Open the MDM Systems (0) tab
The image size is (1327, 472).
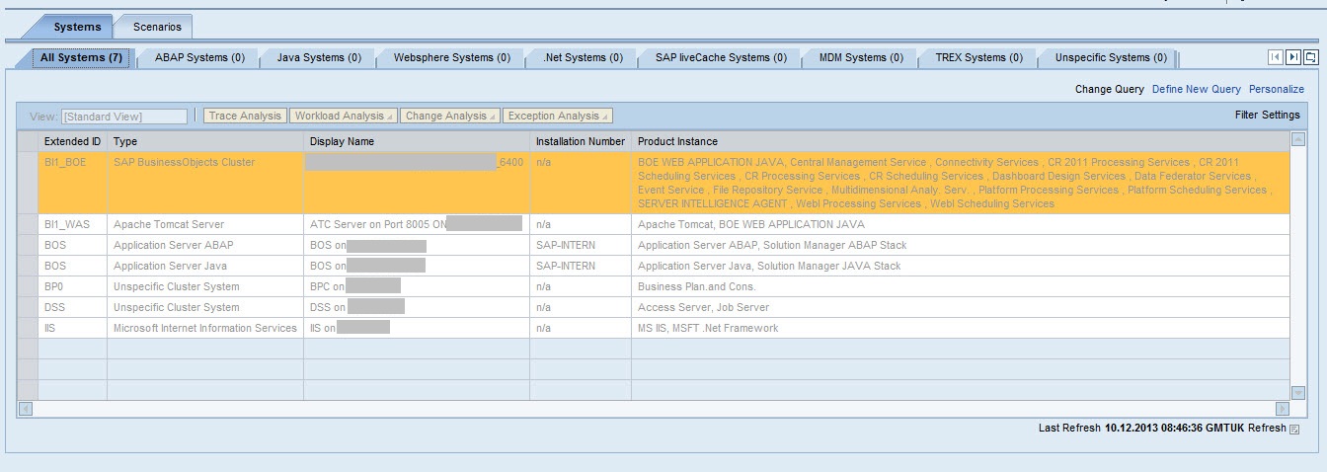pyautogui.click(x=861, y=57)
